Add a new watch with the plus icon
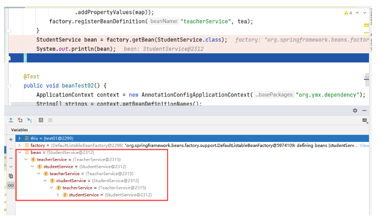381x220 pixels. pos(11,140)
